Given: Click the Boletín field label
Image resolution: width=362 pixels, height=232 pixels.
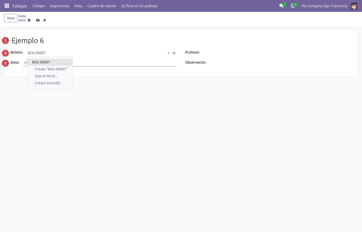Looking at the screenshot, I should coord(17,52).
